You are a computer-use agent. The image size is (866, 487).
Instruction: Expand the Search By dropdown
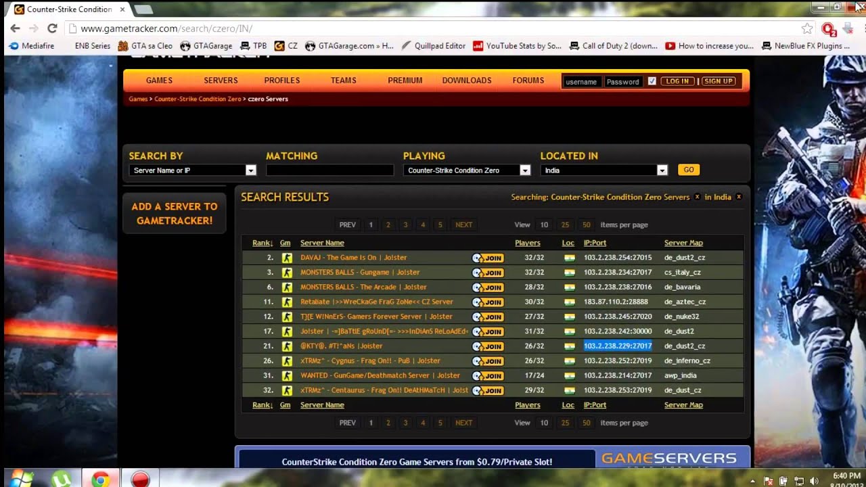coord(251,170)
